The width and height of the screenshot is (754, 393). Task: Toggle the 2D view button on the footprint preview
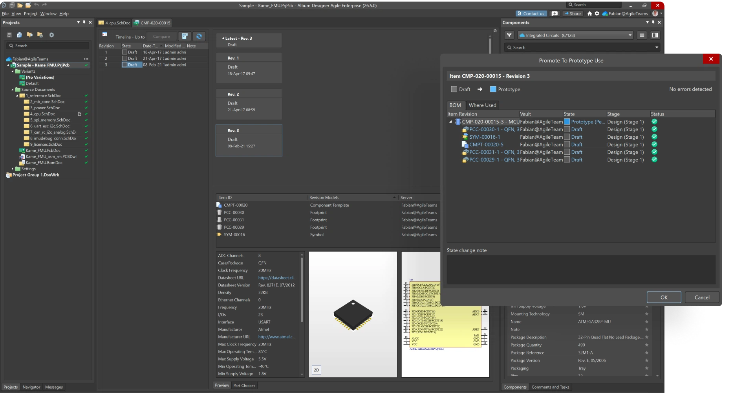click(x=316, y=370)
